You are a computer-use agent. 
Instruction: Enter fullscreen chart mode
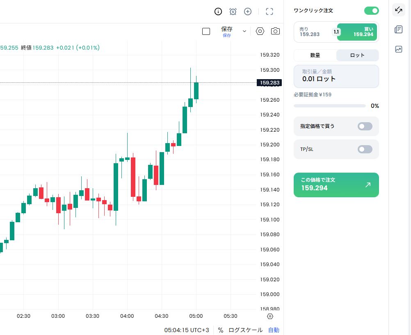click(269, 11)
